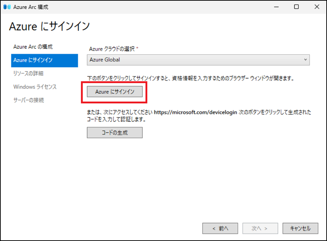
Task: Click the 次へ > button
Action: pyautogui.click(x=260, y=228)
